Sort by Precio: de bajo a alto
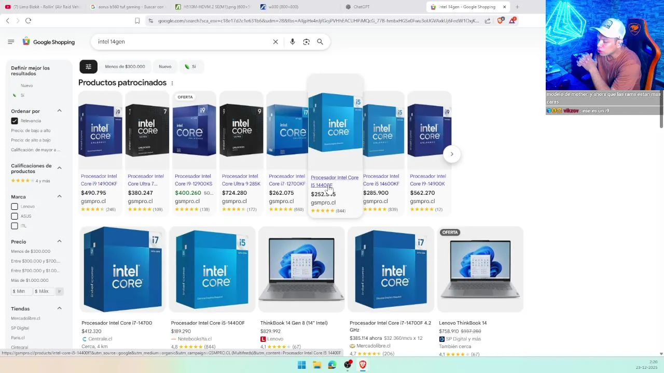664x373 pixels. (x=31, y=131)
